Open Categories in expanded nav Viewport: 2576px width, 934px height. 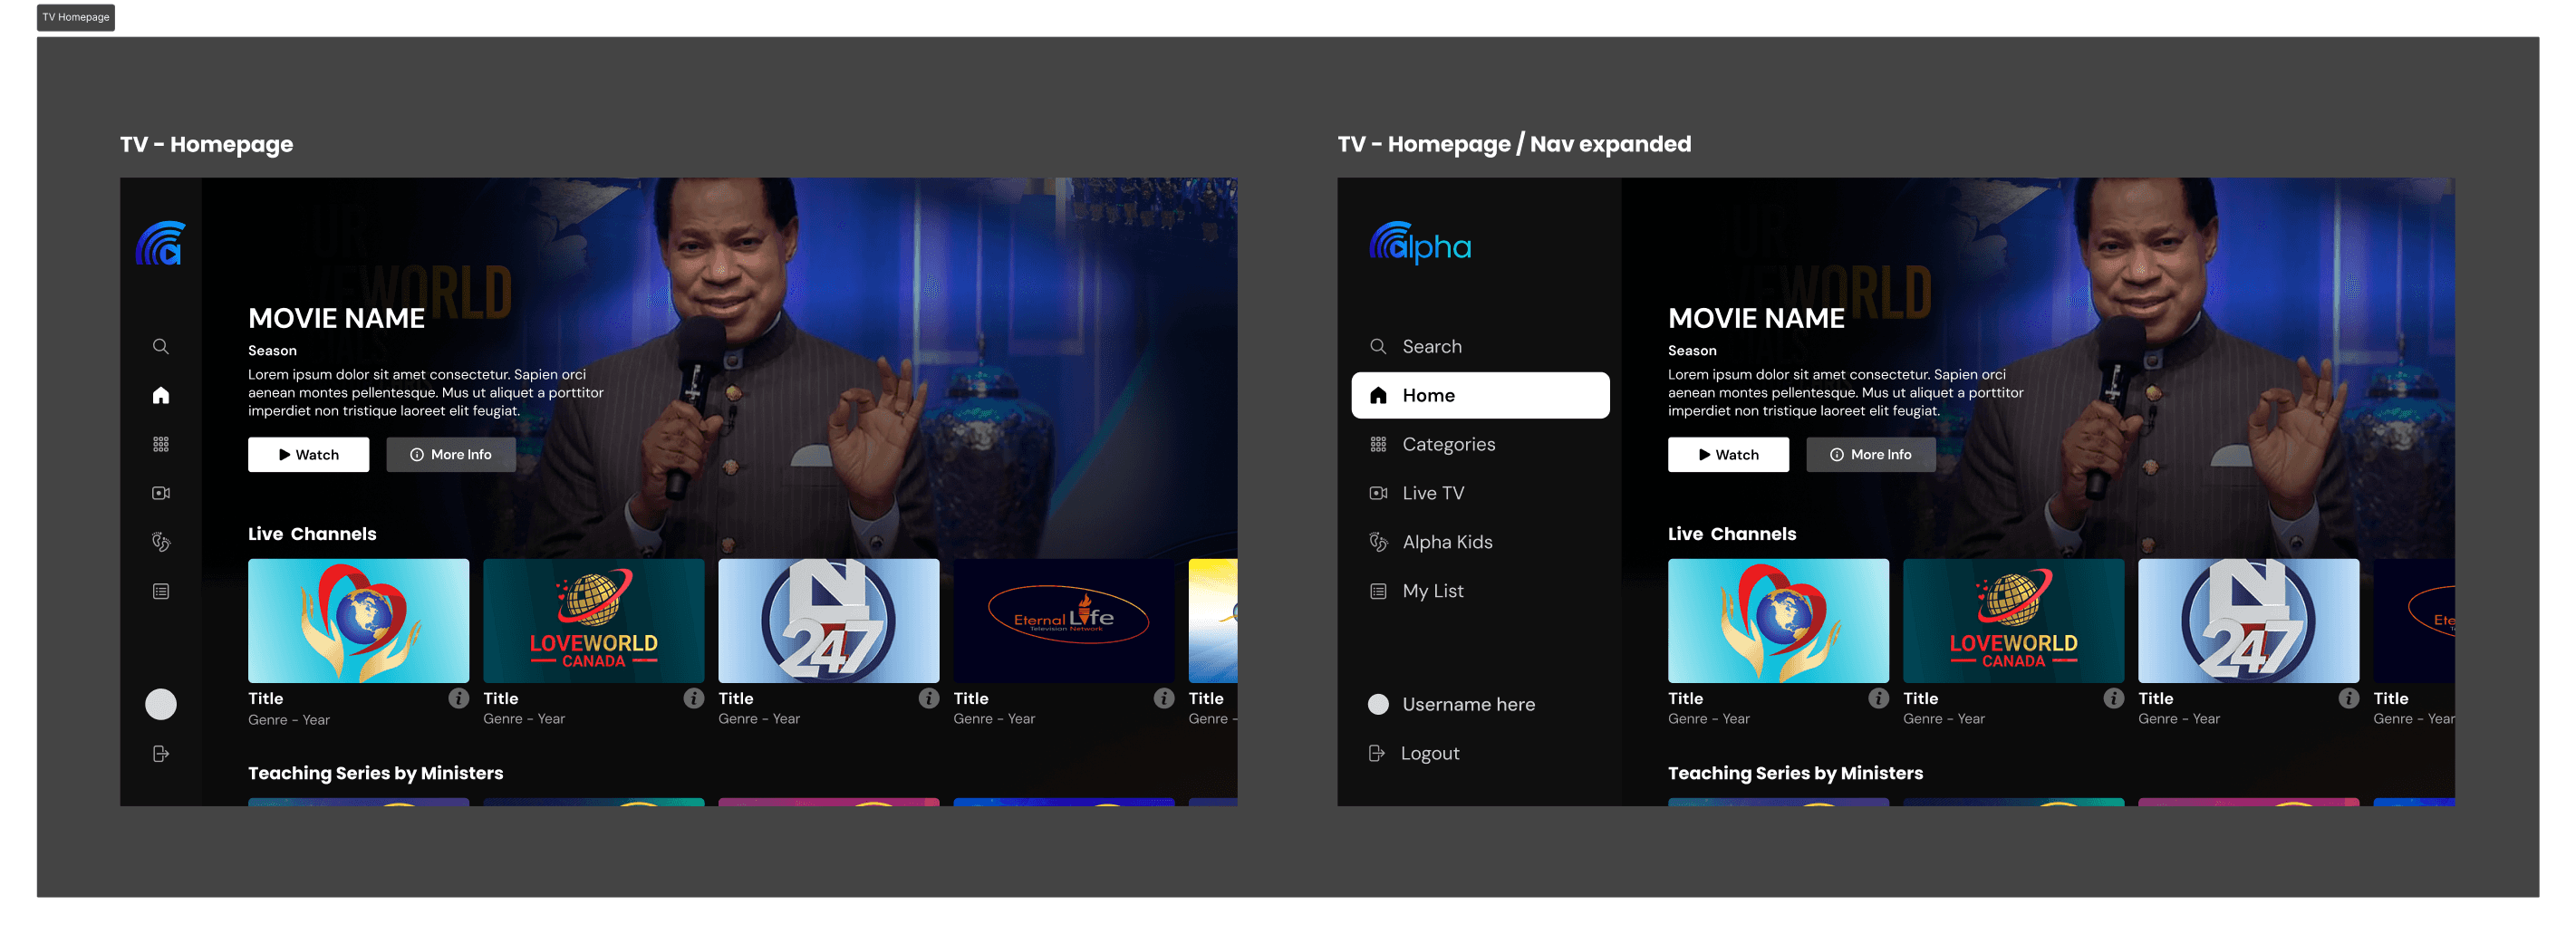(1480, 444)
